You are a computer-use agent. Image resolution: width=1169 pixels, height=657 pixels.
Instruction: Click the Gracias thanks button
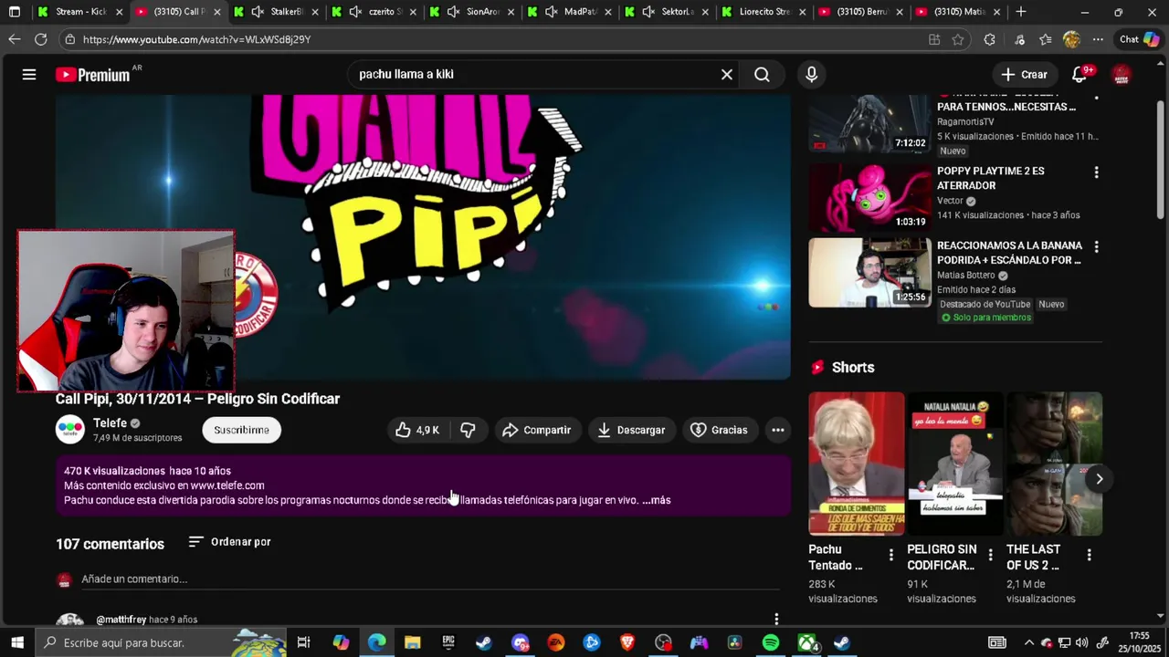720,430
